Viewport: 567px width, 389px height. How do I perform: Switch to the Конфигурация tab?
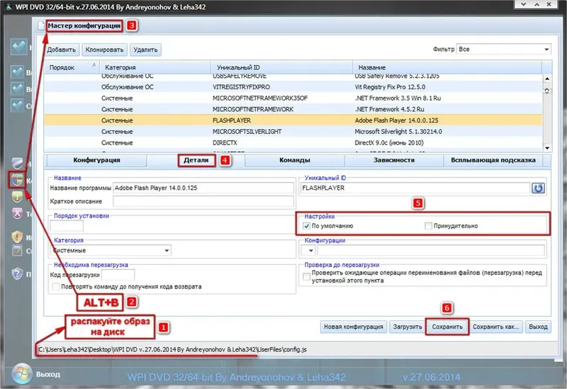[96, 160]
